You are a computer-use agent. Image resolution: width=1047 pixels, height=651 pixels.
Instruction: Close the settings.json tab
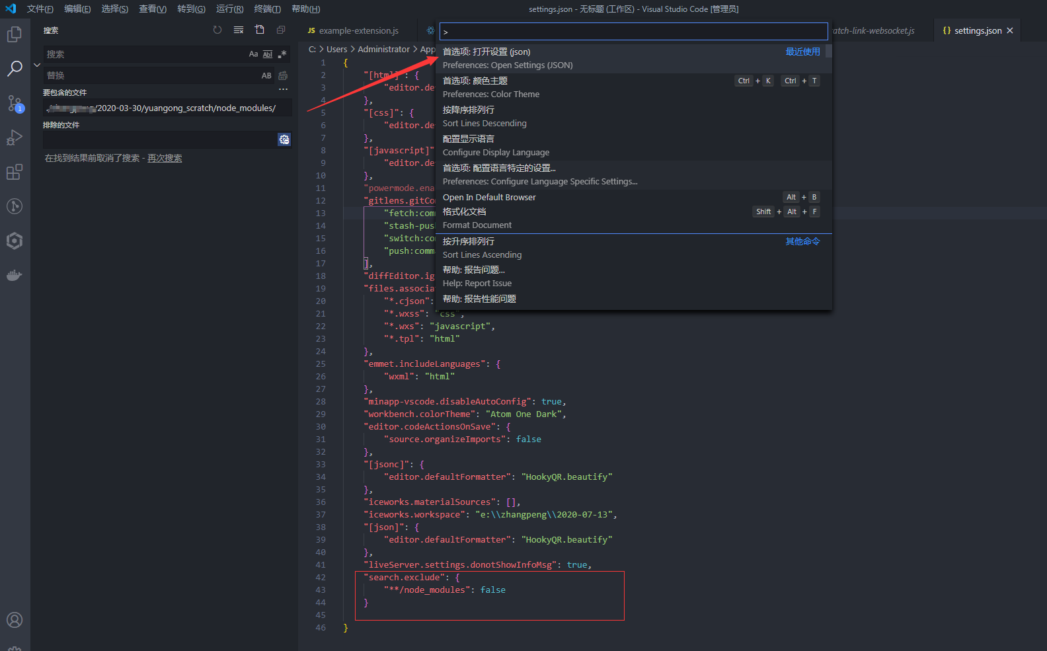(x=1010, y=31)
